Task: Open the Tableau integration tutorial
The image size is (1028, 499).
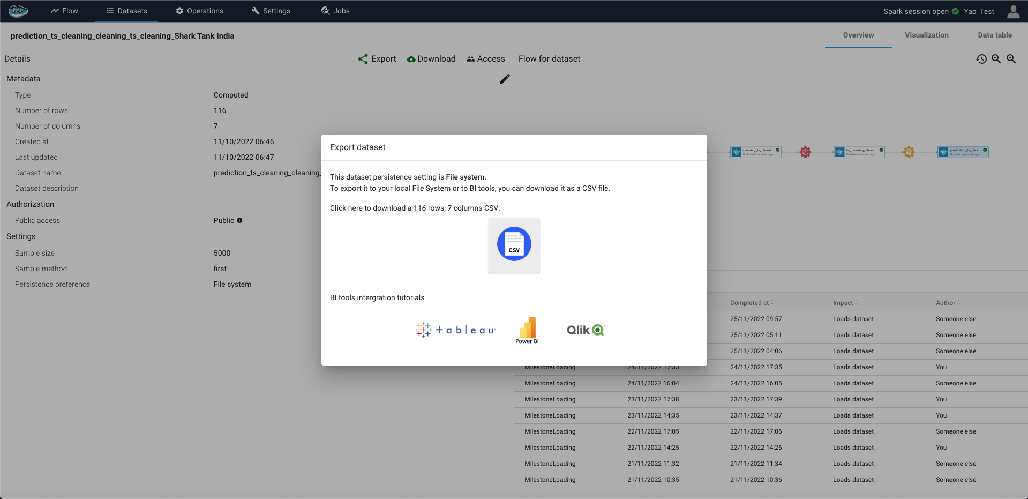Action: 455,330
